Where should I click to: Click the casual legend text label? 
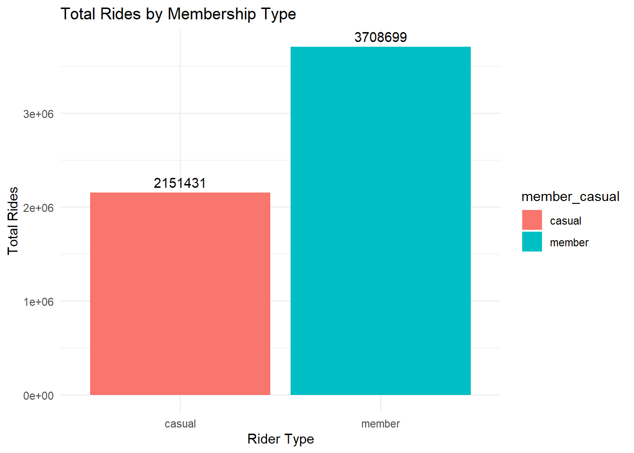click(565, 221)
